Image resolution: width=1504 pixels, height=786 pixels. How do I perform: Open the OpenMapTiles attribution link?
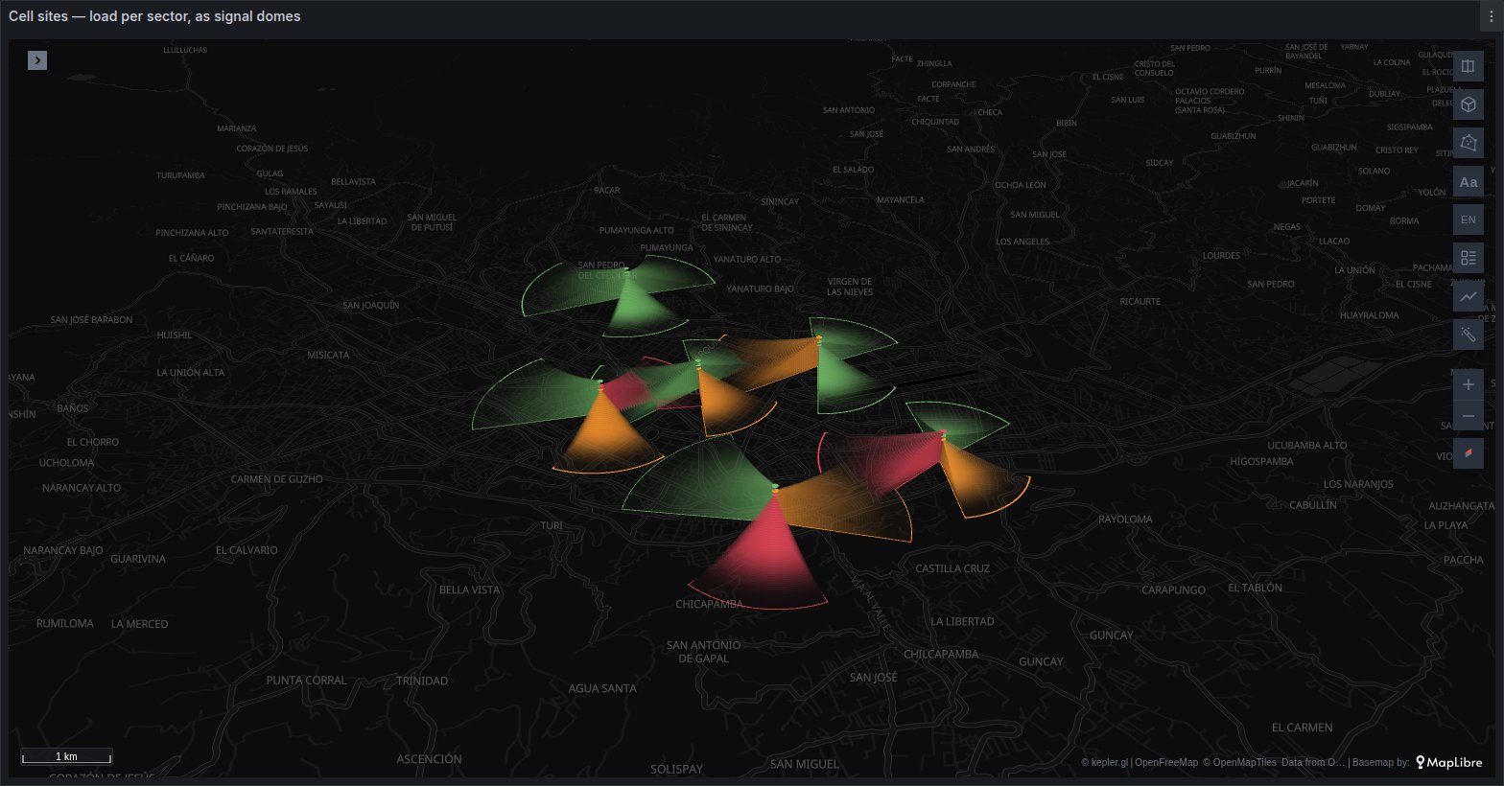click(1240, 763)
